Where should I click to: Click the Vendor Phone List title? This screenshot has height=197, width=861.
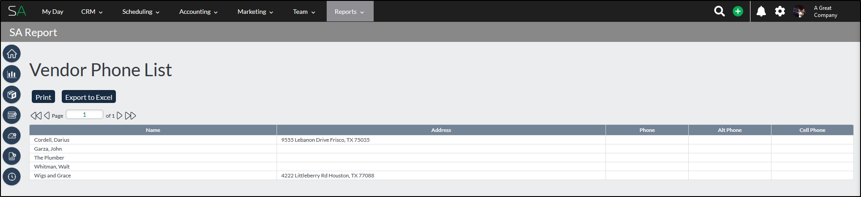[101, 70]
